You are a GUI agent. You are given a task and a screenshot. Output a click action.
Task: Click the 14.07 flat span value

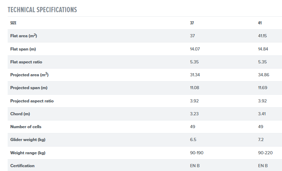(x=195, y=49)
